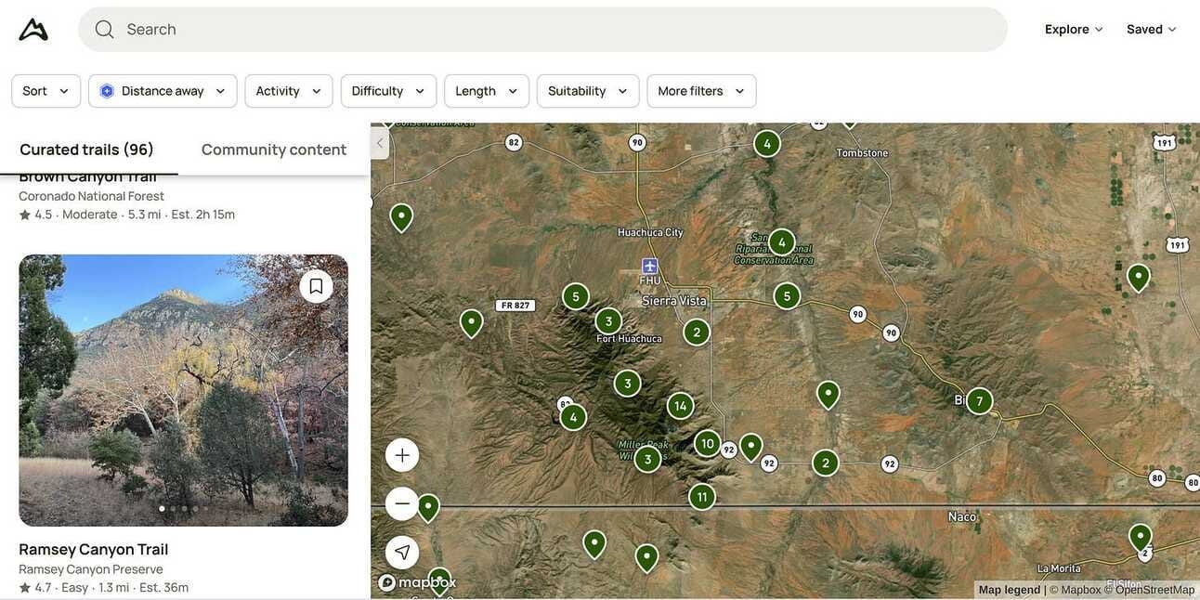Open the Mapbox attribution link
Screen dimensions: 1200x600
click(1075, 590)
